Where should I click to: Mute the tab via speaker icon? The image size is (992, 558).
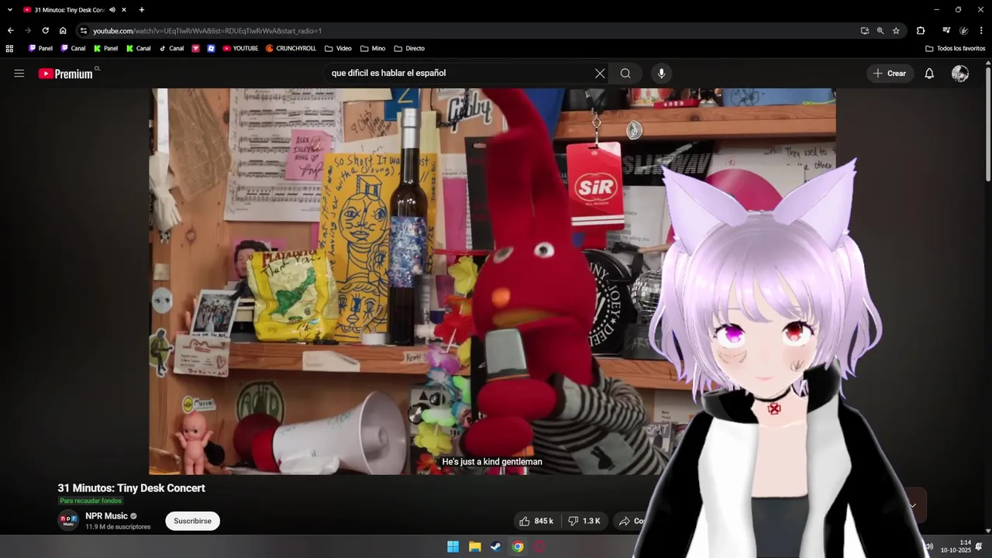click(x=112, y=10)
